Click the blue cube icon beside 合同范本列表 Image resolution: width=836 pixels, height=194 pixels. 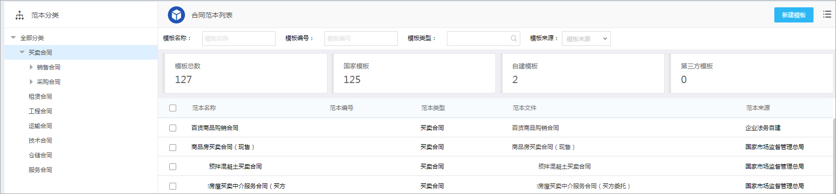coord(176,15)
